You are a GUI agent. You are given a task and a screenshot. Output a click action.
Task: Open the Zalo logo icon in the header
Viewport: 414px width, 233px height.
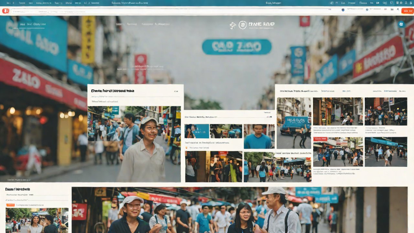tap(242, 25)
